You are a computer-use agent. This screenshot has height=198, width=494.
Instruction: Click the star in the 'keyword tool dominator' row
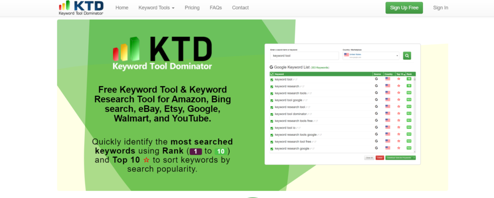pos(398,114)
